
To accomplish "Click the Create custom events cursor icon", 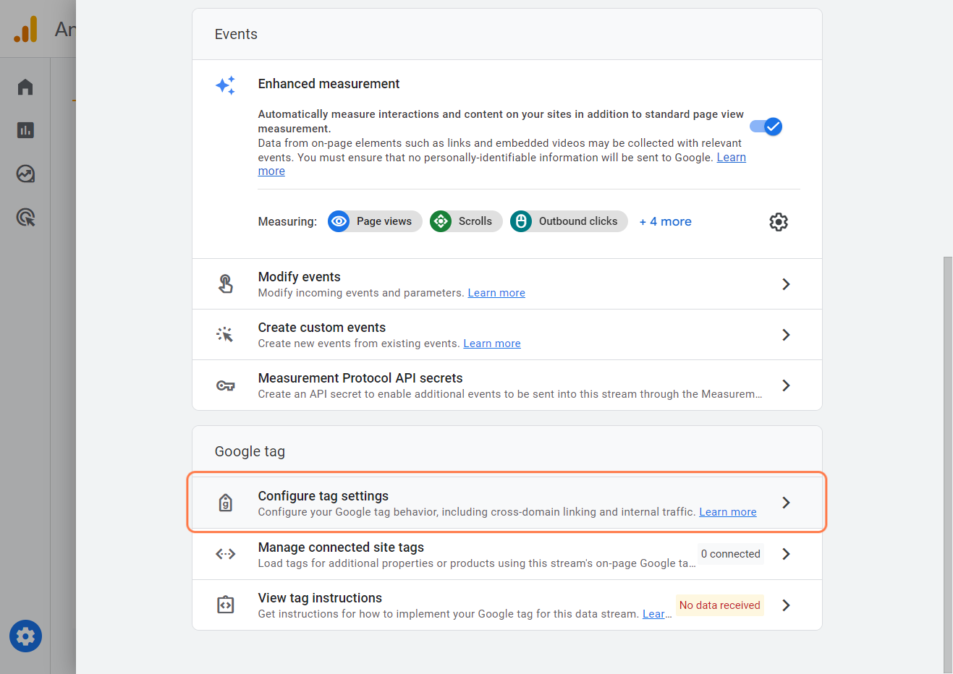I will click(225, 335).
